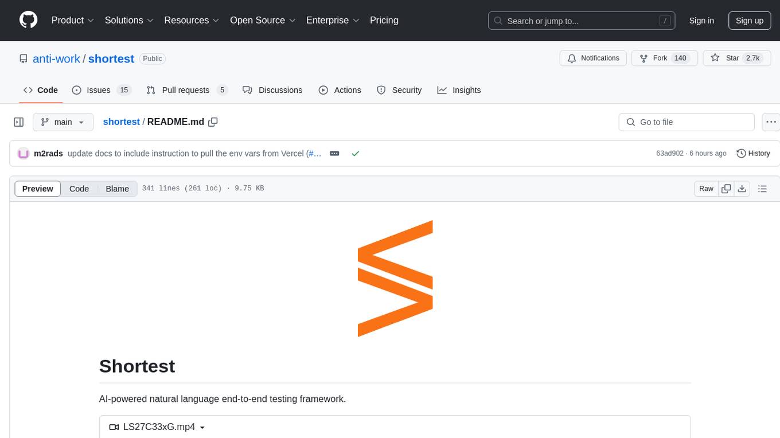Image resolution: width=780 pixels, height=438 pixels.
Task: Open the Product menu
Action: coord(73,20)
